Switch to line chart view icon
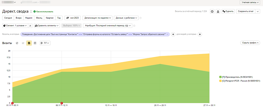The width and height of the screenshot is (263, 111). tap(23, 43)
